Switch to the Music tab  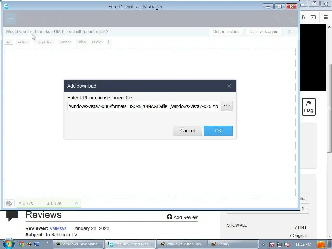coord(96,42)
